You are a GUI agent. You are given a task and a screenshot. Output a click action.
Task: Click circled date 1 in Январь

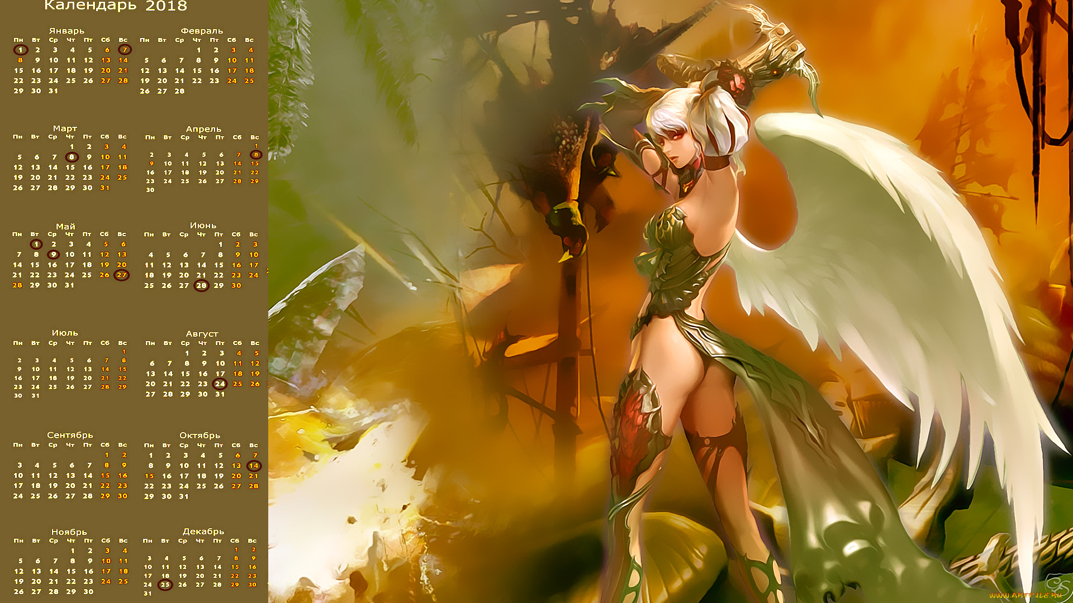point(21,50)
